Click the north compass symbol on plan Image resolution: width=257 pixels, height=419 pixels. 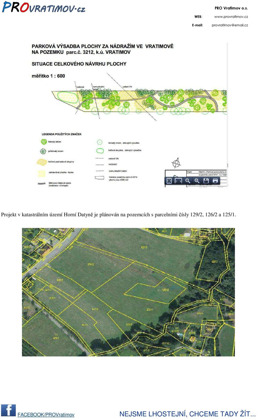click(x=176, y=163)
